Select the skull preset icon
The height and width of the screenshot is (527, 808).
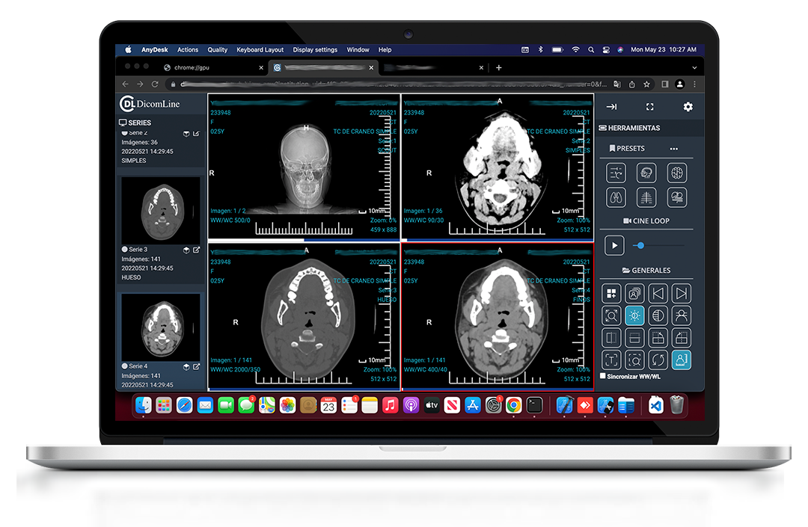pyautogui.click(x=646, y=173)
